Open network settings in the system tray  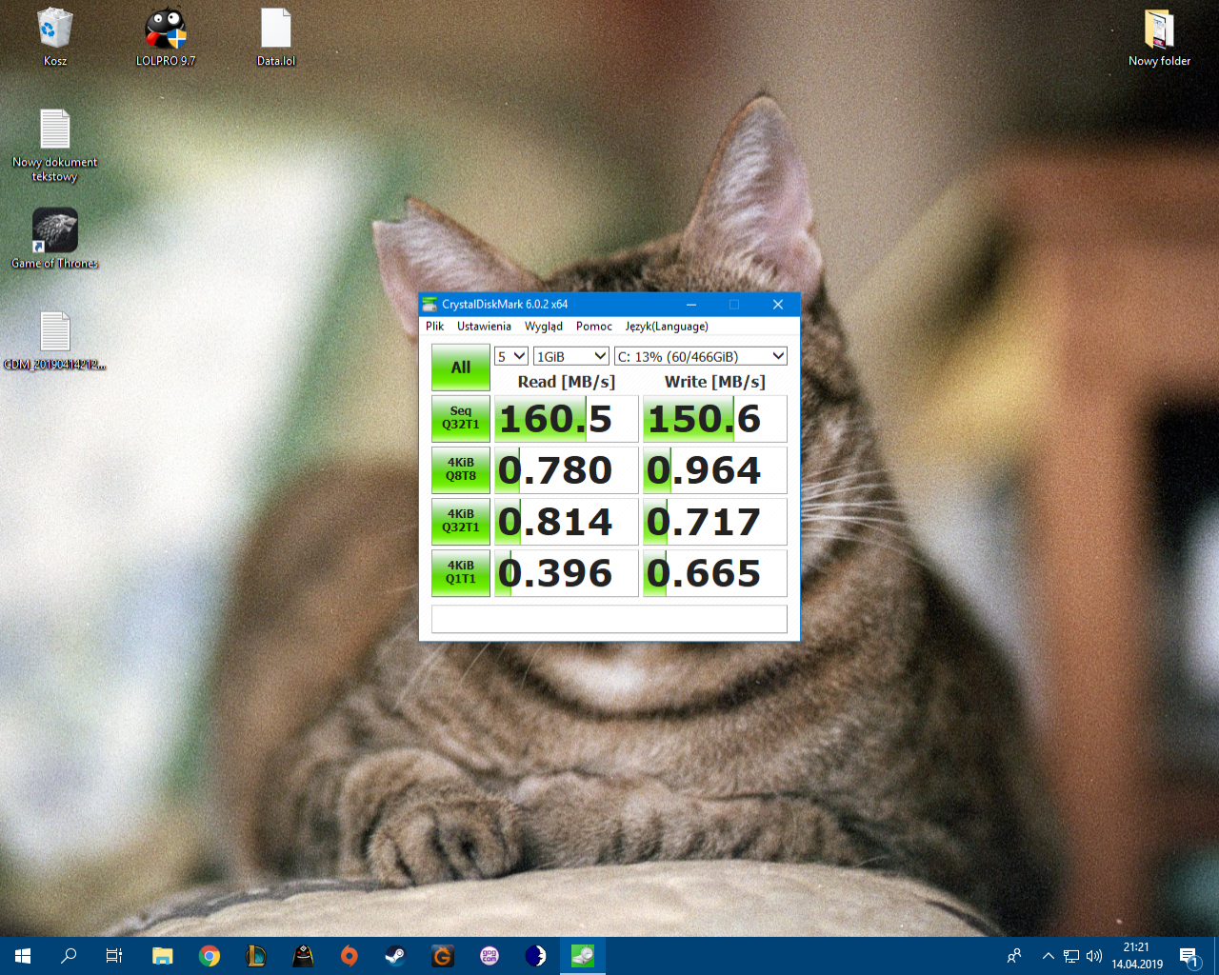(1071, 956)
